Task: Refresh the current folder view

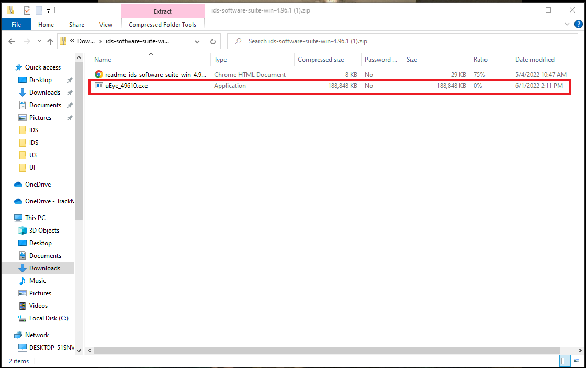Action: [x=213, y=41]
